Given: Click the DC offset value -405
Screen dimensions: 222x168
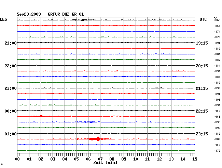Looking at the screenshot, I should [x=217, y=117].
